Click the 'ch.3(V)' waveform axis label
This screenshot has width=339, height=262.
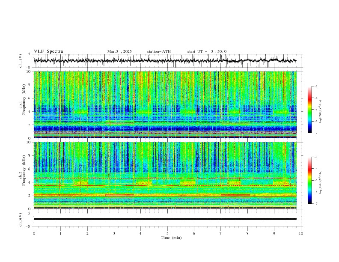21,220
